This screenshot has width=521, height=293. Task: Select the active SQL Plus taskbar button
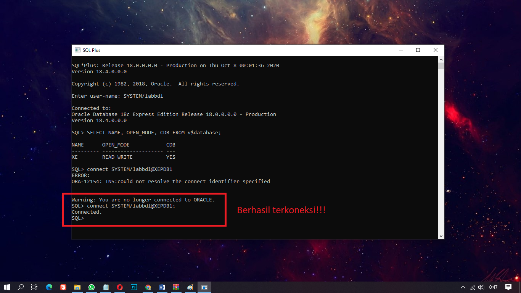204,287
